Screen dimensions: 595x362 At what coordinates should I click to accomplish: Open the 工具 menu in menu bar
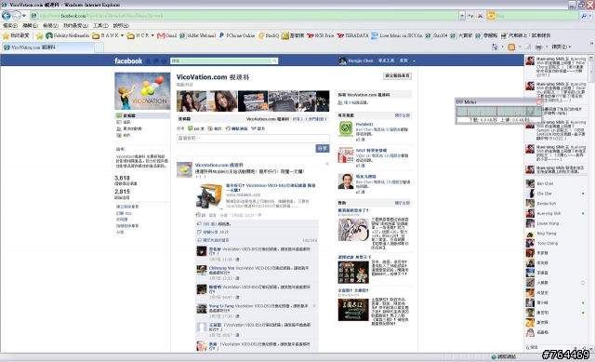click(100, 25)
